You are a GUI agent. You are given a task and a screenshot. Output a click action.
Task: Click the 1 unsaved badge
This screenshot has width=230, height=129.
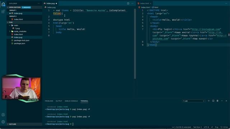[26, 7]
